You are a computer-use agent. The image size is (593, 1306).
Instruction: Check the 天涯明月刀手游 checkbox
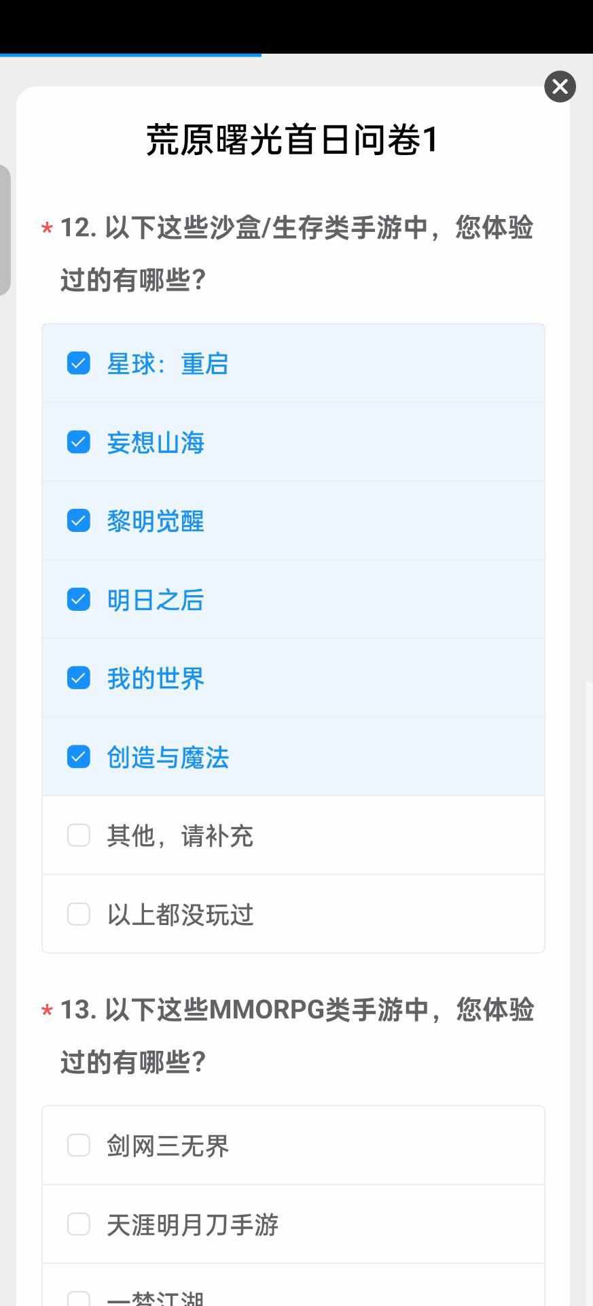click(79, 1224)
